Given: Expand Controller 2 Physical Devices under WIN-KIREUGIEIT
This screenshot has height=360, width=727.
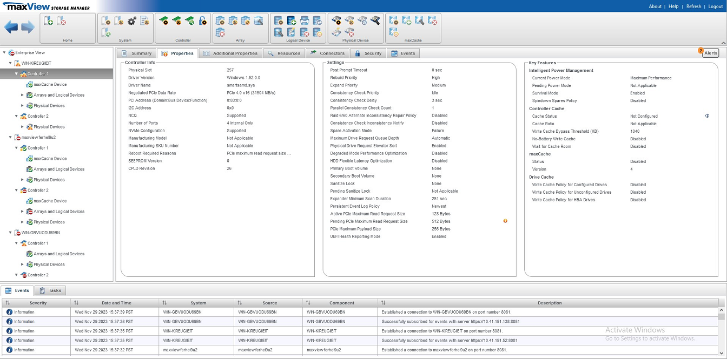Looking at the screenshot, I should pos(22,127).
